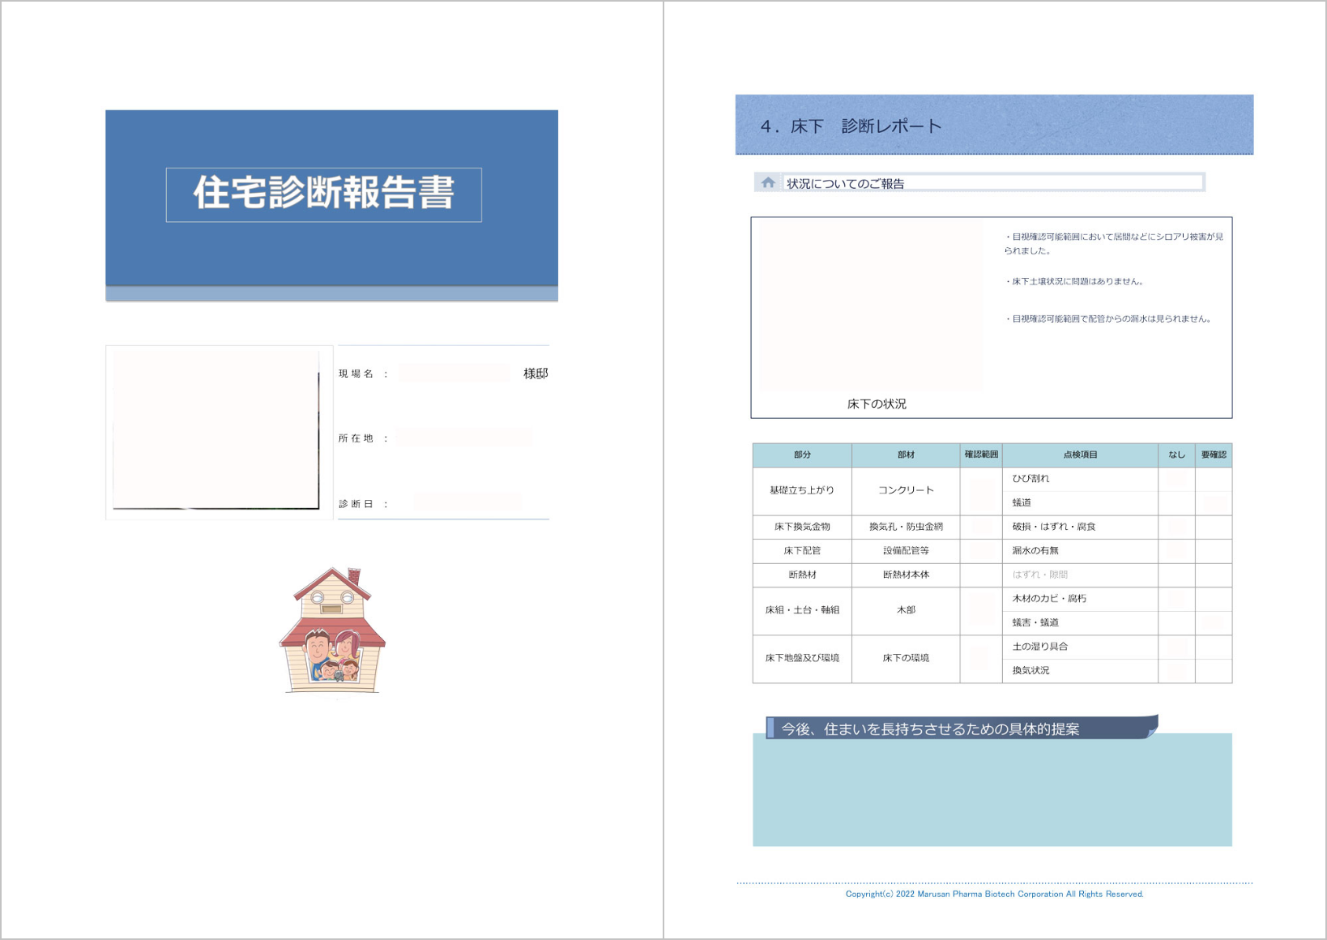Click the 状況についてのご報告 subheading
1327x940 pixels.
point(846,184)
